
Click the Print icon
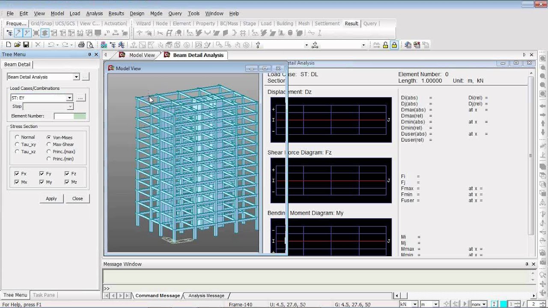81,44
